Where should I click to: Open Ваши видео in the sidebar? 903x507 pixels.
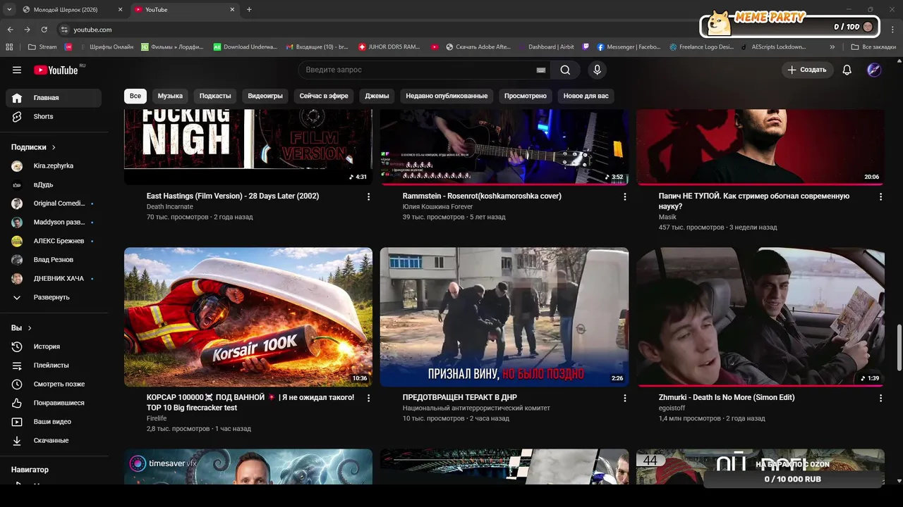coord(54,422)
